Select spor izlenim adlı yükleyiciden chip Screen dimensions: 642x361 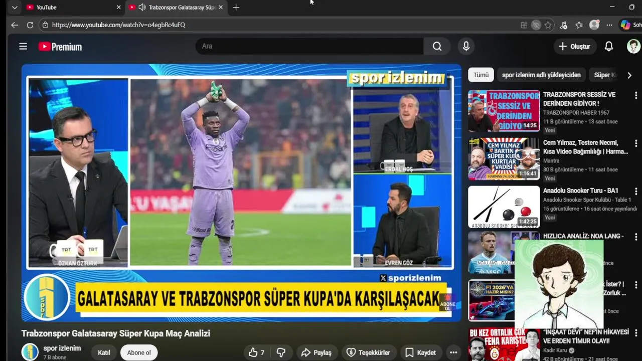tap(541, 75)
